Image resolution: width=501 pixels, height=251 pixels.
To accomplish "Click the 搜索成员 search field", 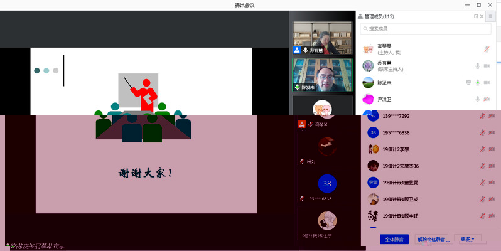I will pos(426,29).
